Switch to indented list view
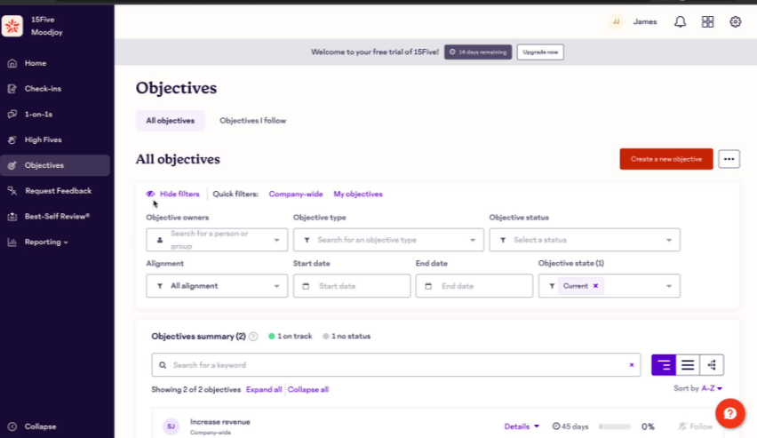Image resolution: width=757 pixels, height=438 pixels. (664, 365)
